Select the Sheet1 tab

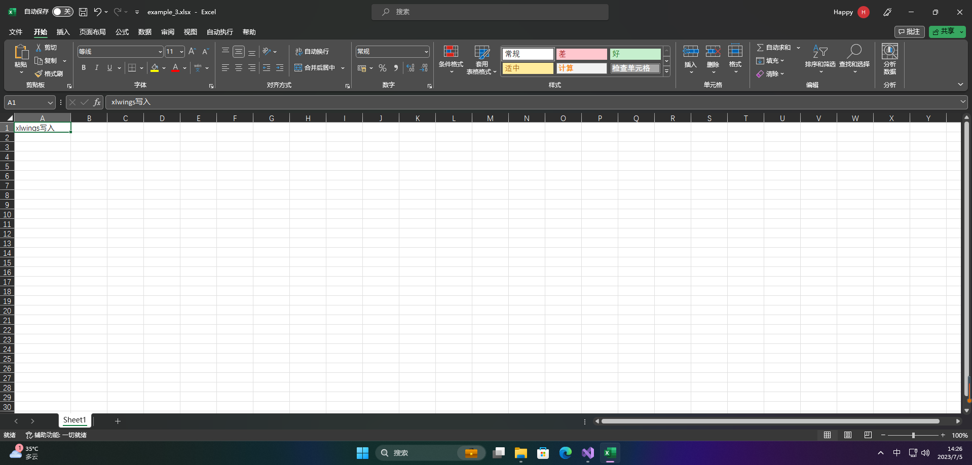(74, 420)
